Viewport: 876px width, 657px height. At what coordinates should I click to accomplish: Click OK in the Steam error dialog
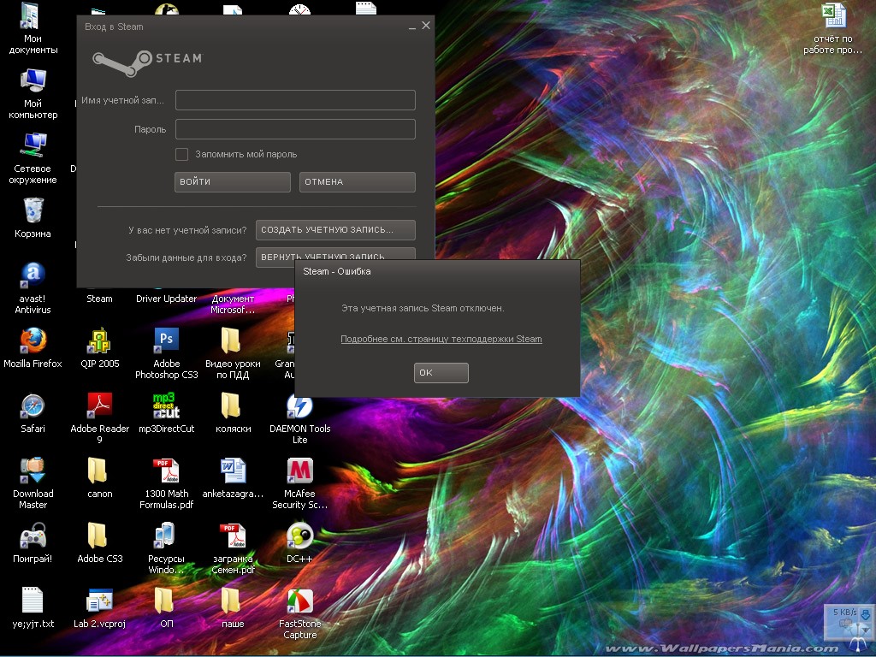tap(441, 373)
